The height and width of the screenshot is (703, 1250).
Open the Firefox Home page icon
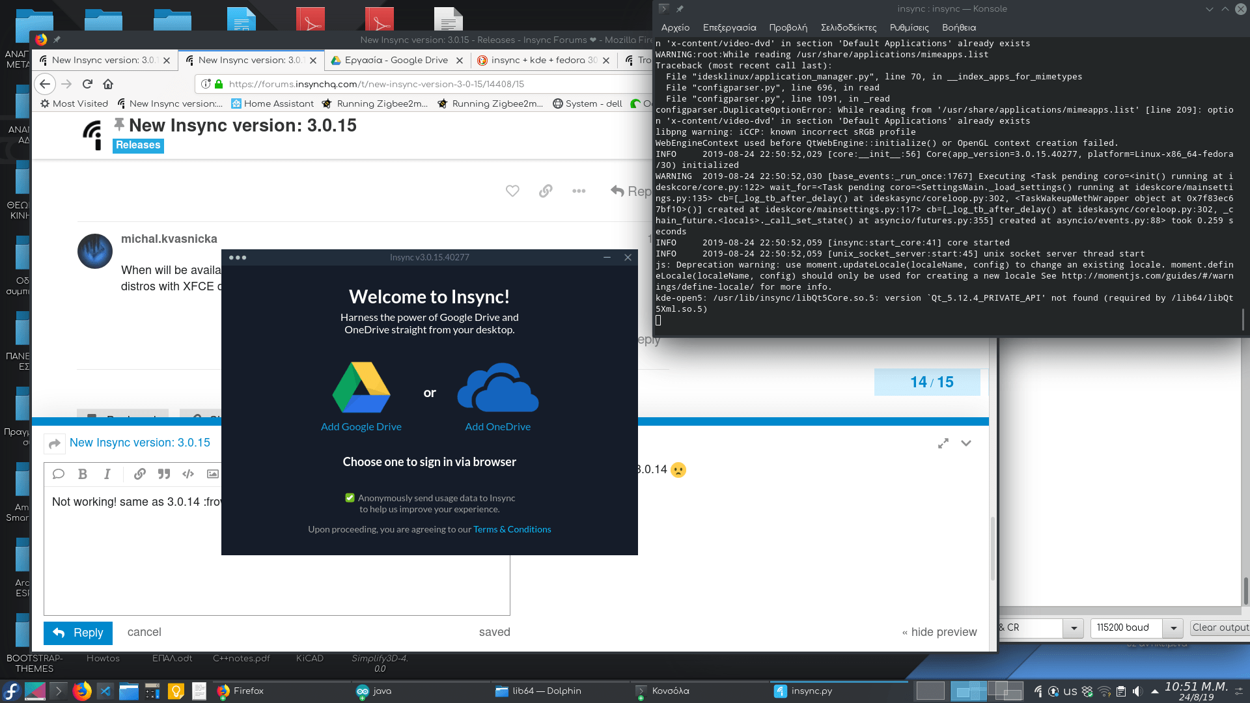108,84
